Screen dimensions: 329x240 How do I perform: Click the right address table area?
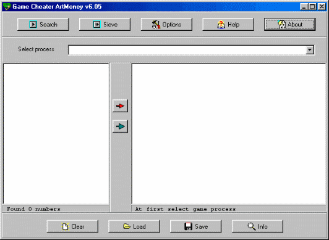pyautogui.click(x=229, y=134)
